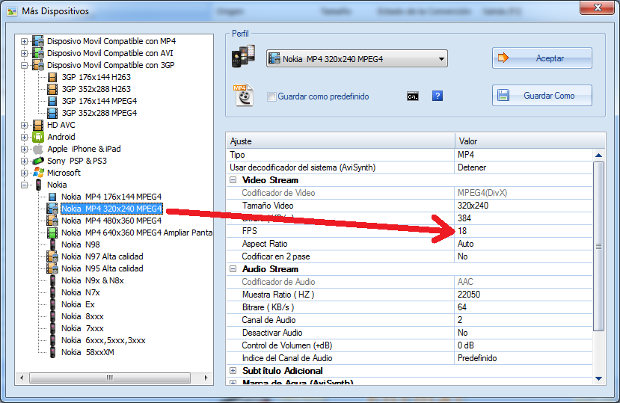Click the tree scroll right arrow

pyautogui.click(x=206, y=378)
